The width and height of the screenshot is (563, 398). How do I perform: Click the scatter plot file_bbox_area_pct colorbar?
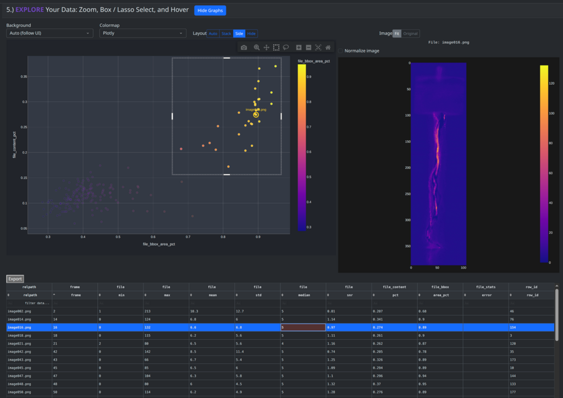point(302,147)
